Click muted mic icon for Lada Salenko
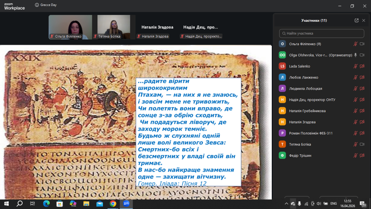Viewport: 371px width, 209px height. pos(355,66)
